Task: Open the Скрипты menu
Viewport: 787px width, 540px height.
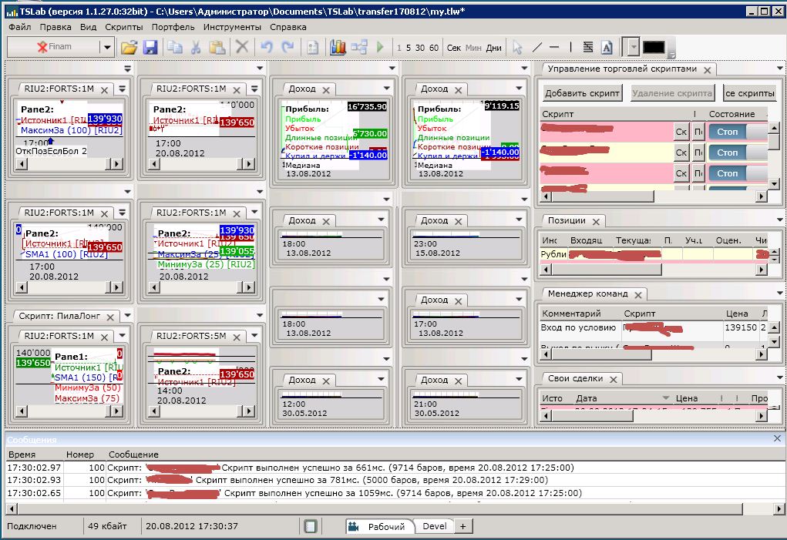Action: click(123, 27)
